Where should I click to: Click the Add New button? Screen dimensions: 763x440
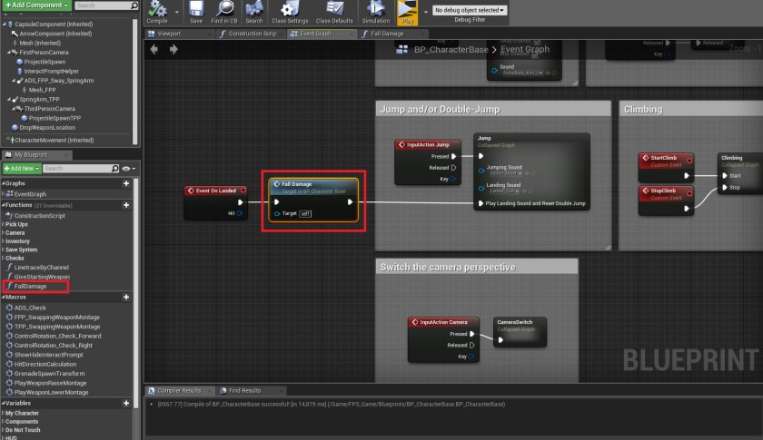click(22, 169)
